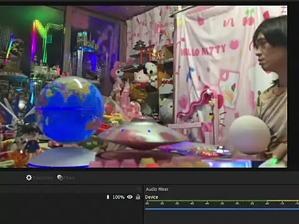This screenshot has width=299, height=224.
Task: Open the Filters icon for the source
Action: [60, 177]
